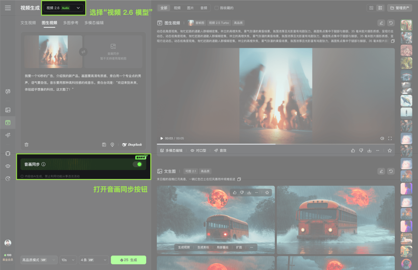Screen dimensions: 418x270
Task: Select the video generation tool in the left sidebar
Action: [8, 123]
